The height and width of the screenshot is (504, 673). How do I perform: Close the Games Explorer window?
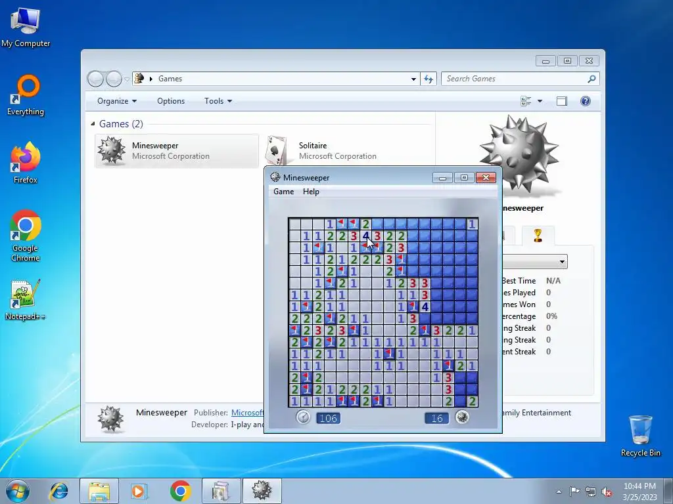click(589, 61)
